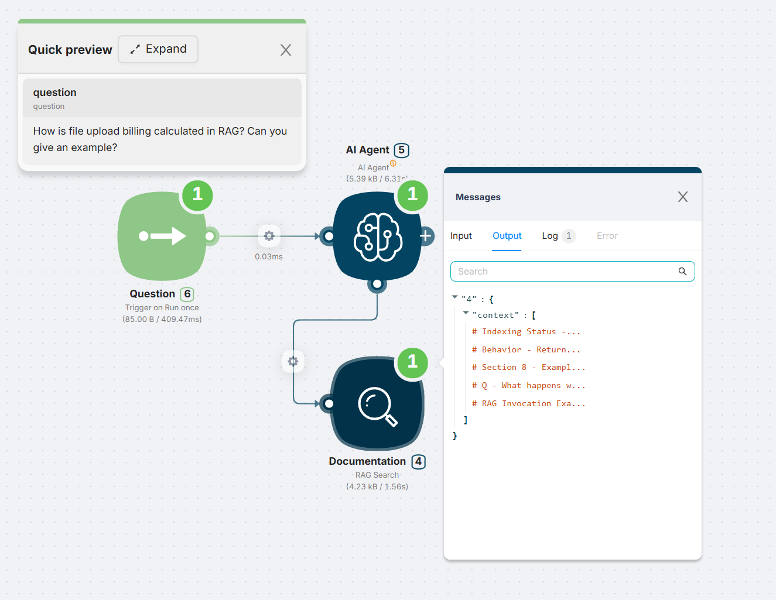776x600 pixels.
Task: Close the Messages panel
Action: pyautogui.click(x=682, y=197)
